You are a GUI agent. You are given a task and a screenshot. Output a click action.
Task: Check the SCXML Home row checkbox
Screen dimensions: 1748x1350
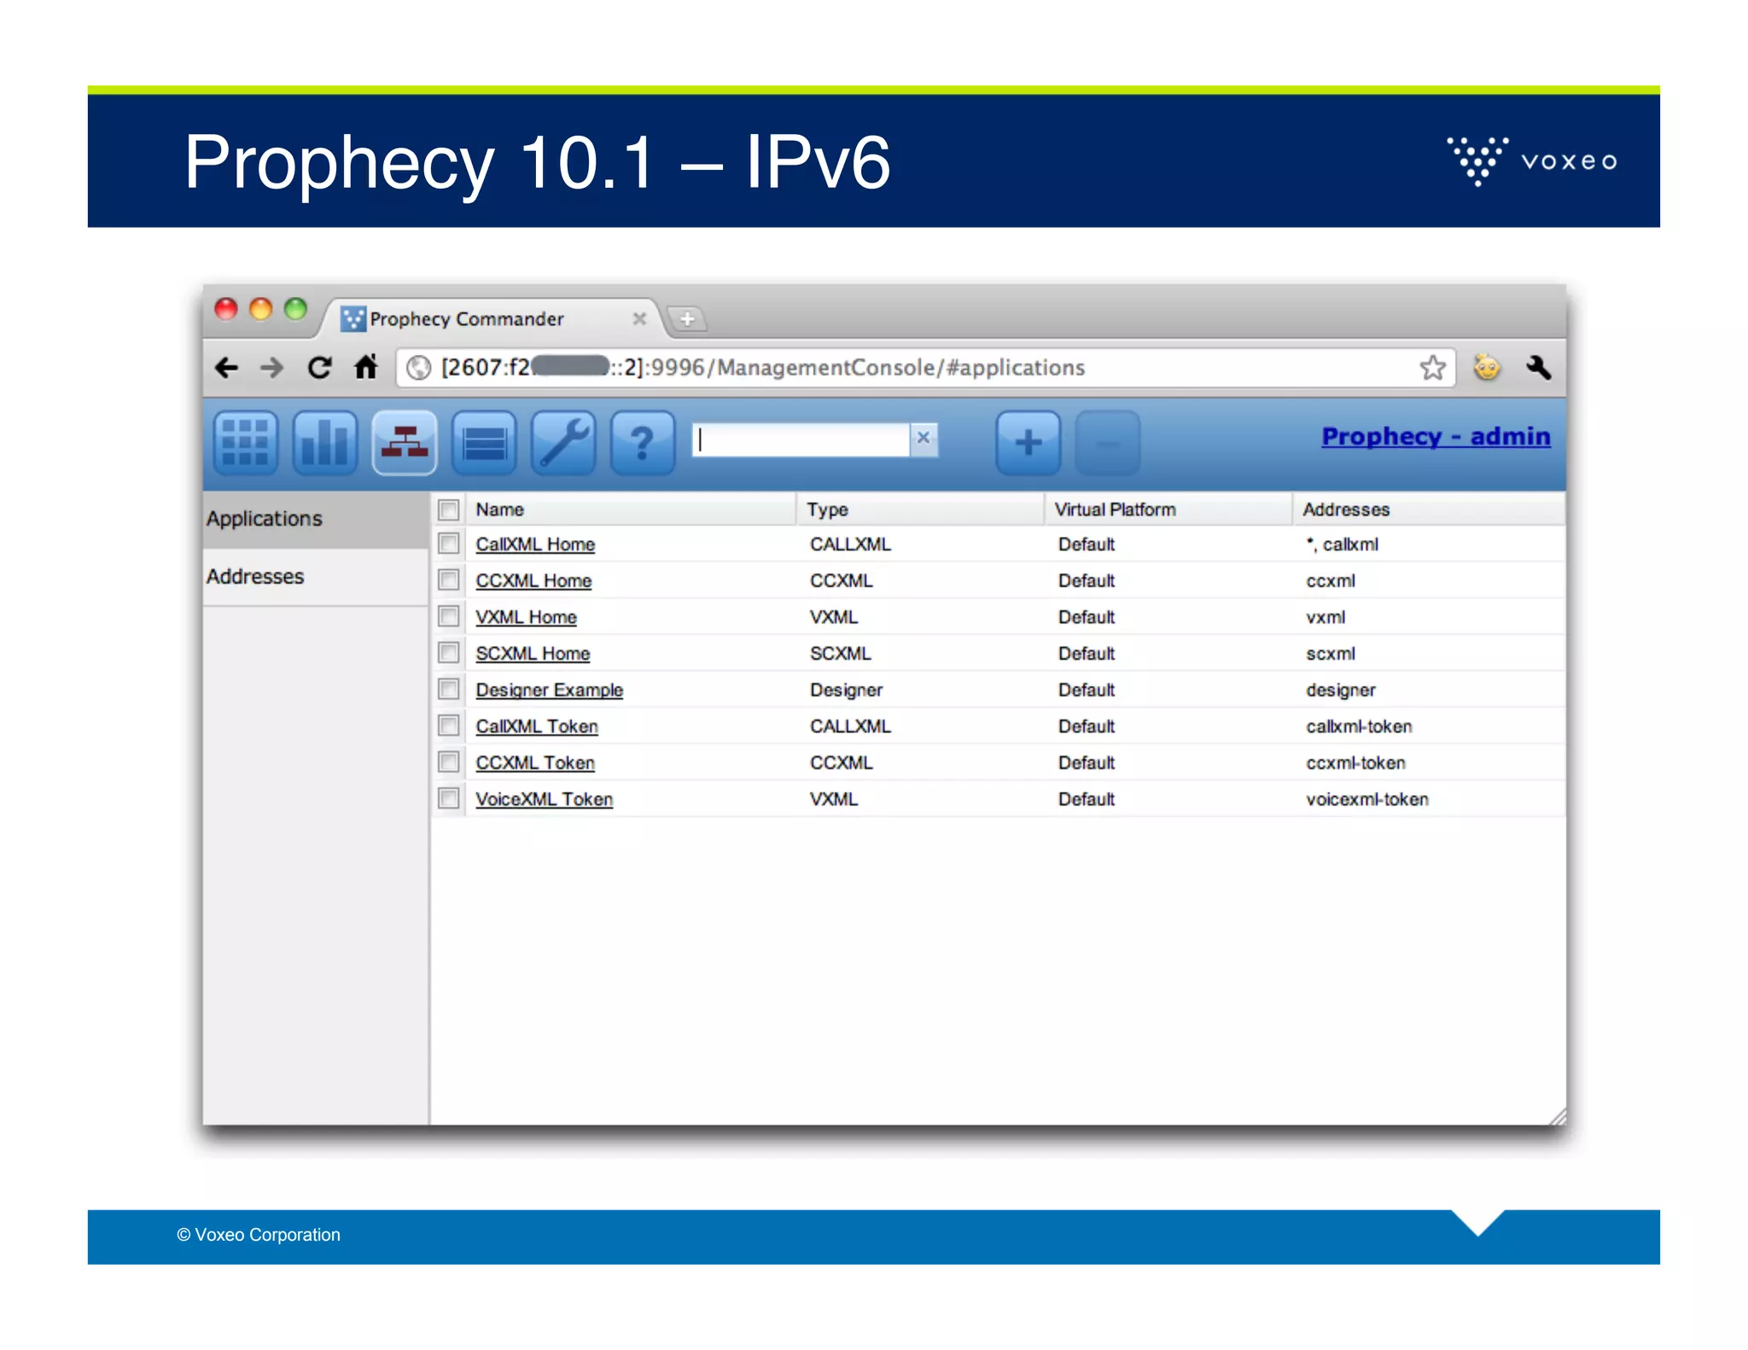click(x=448, y=653)
